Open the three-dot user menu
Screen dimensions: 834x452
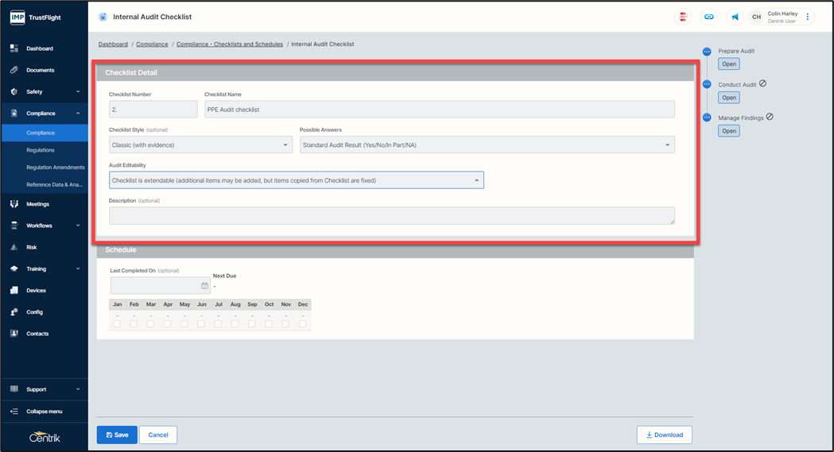tap(808, 17)
